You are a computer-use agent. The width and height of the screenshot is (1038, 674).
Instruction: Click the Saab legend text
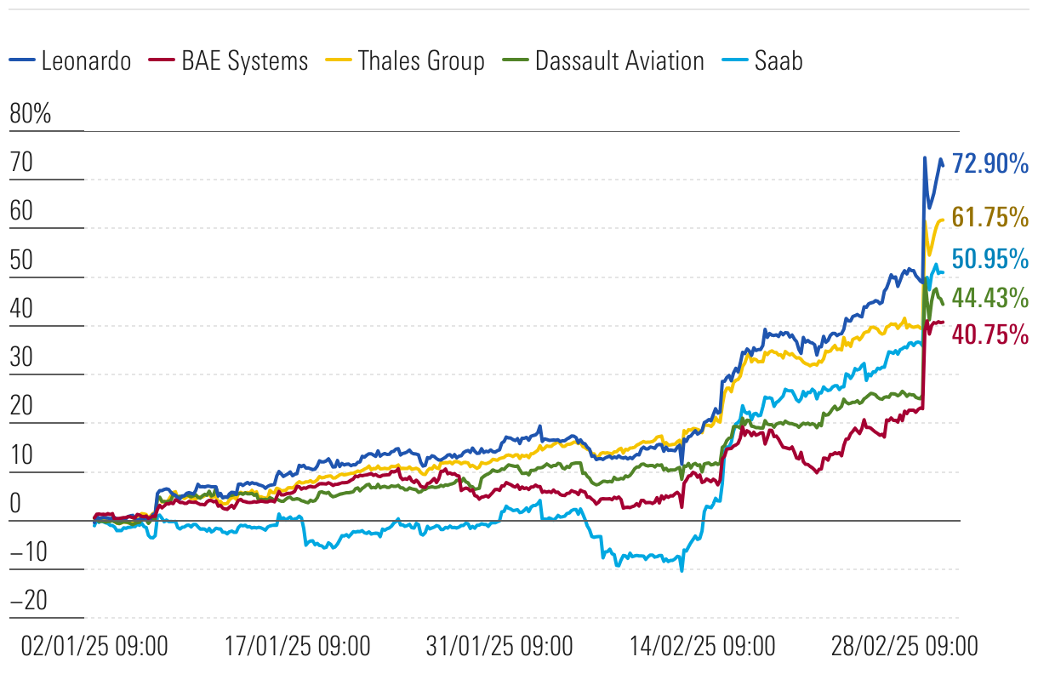(778, 61)
